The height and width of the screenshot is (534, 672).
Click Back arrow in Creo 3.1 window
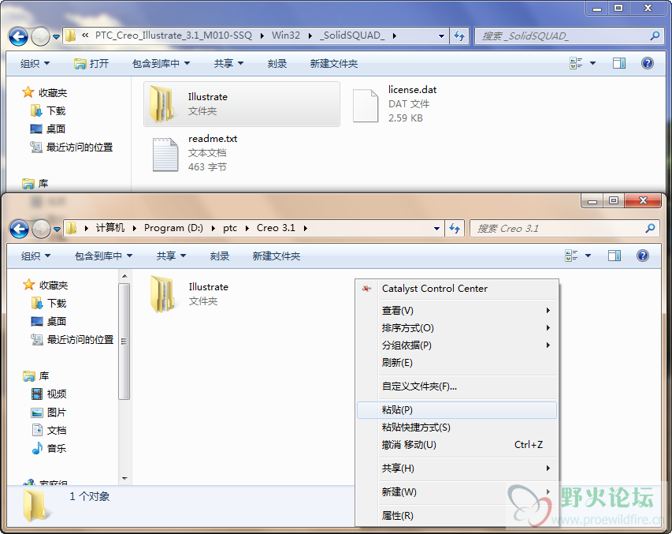[x=19, y=229]
